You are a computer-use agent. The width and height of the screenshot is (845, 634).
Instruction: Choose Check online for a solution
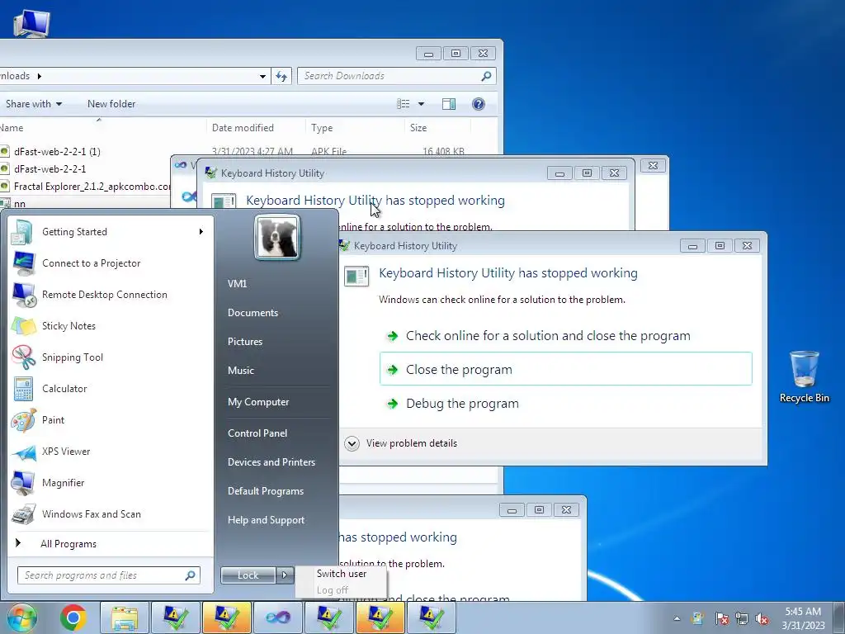(566, 336)
